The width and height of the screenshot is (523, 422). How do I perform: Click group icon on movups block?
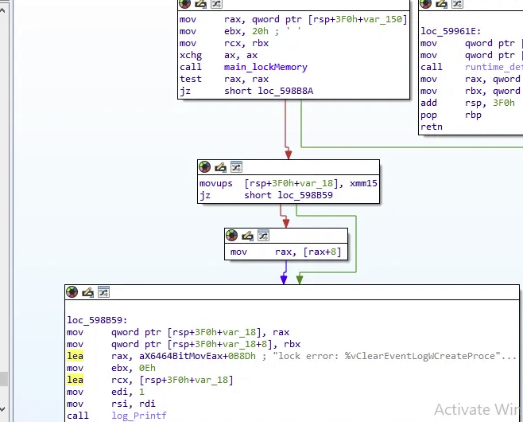click(235, 166)
